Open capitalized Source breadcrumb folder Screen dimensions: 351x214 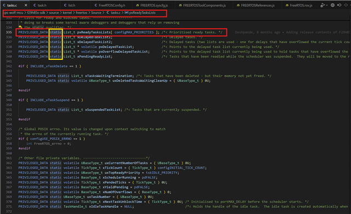point(96,13)
